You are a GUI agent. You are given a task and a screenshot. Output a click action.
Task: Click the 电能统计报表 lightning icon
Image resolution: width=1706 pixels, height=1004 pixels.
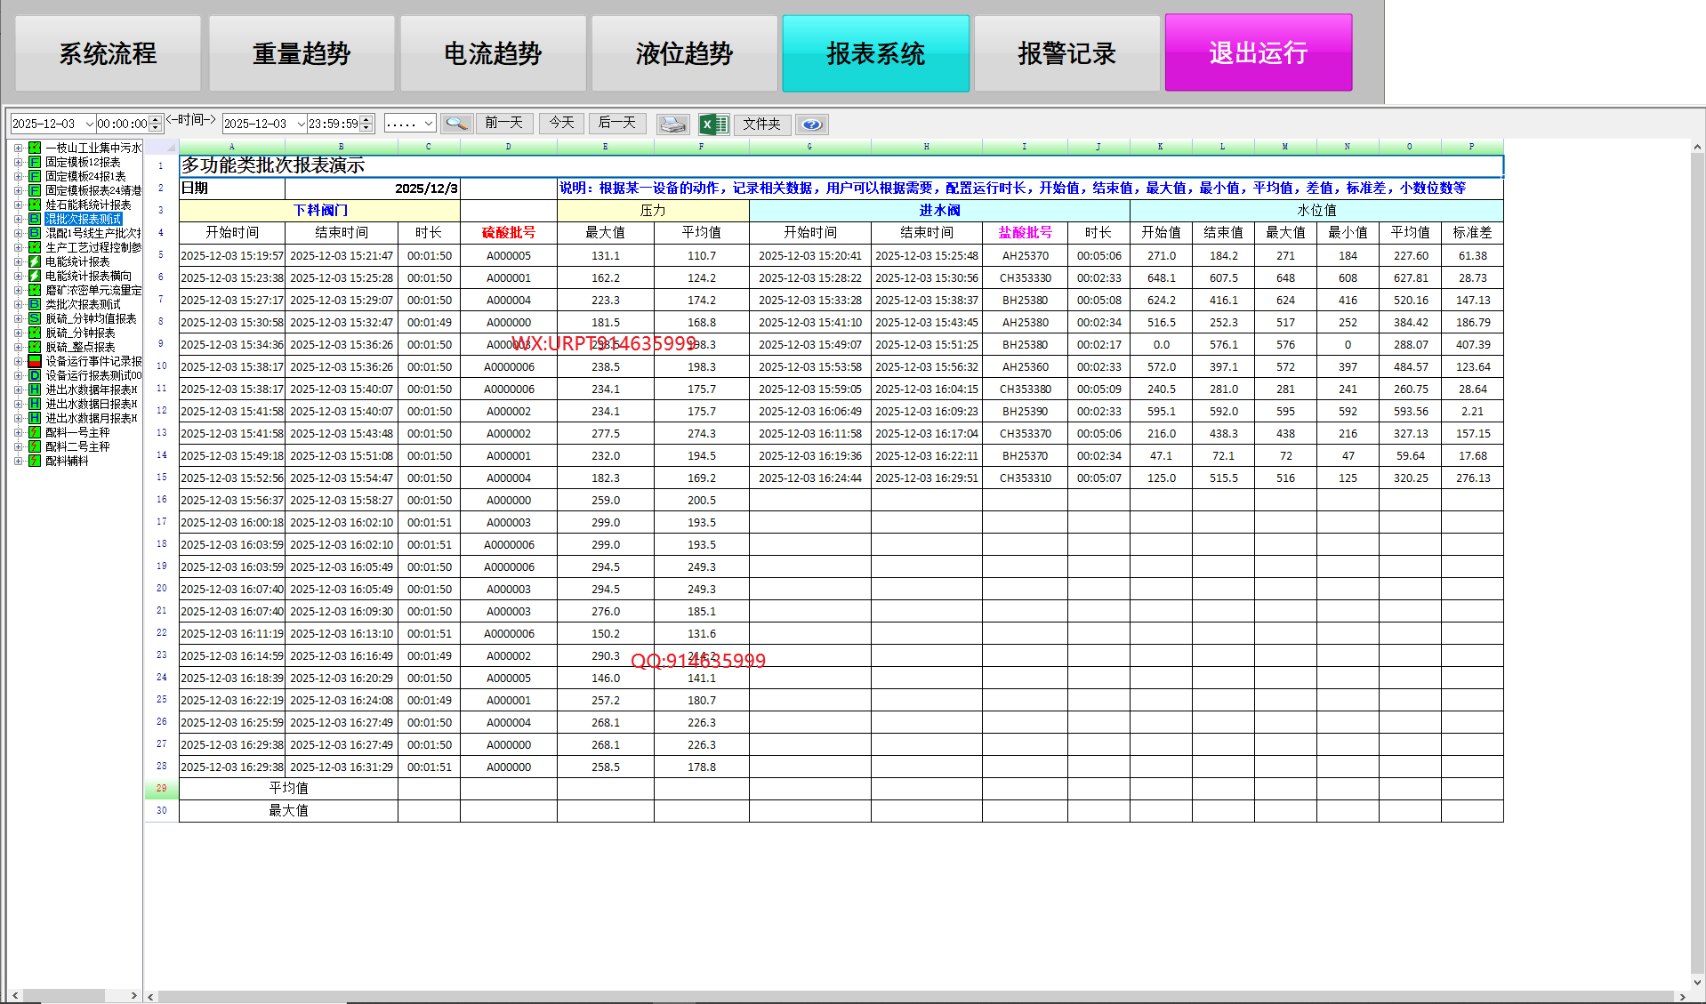35,261
